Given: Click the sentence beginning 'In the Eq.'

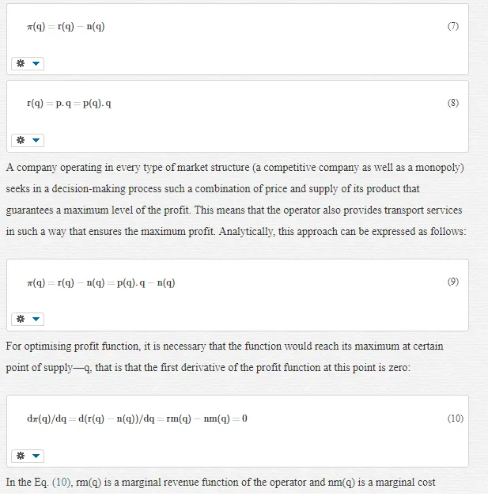Looking at the screenshot, I should (221, 483).
